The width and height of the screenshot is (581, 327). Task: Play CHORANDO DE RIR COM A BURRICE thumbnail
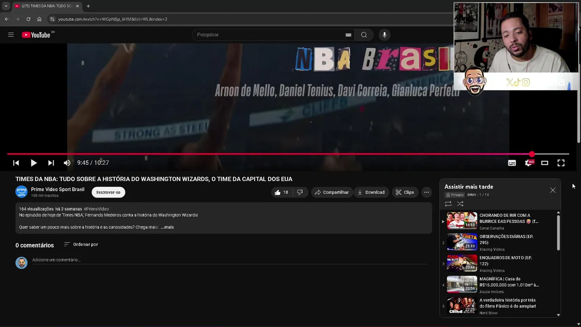click(462, 220)
